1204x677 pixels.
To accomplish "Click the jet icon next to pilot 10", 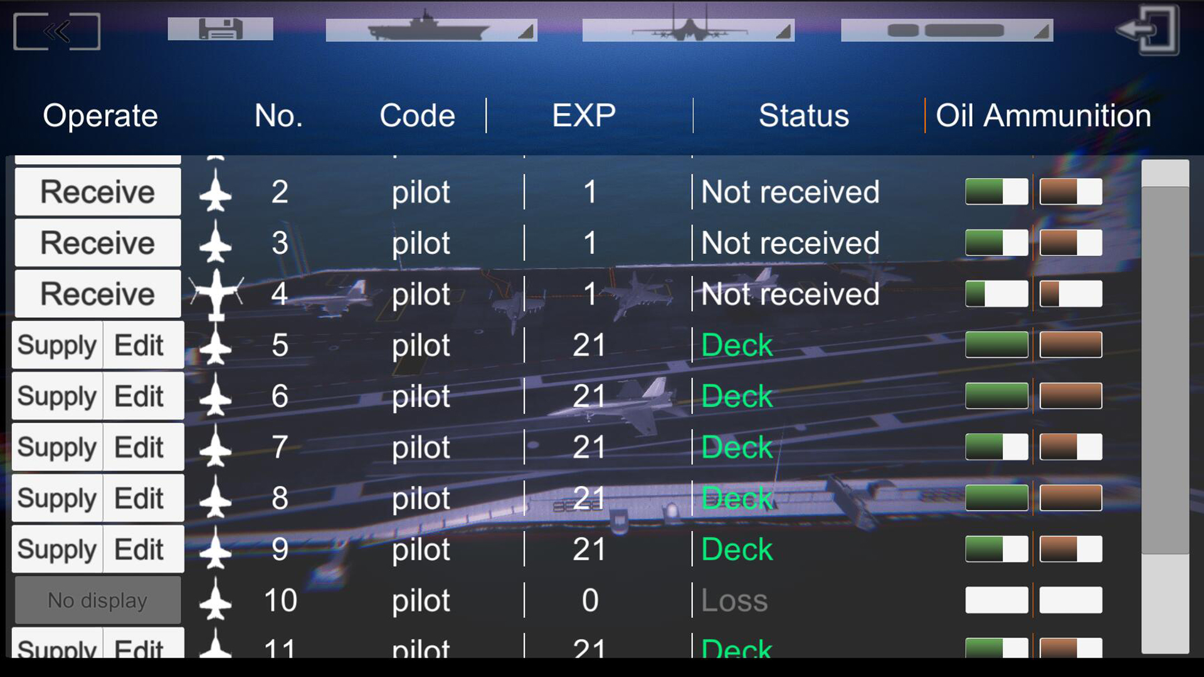I will [x=216, y=600].
